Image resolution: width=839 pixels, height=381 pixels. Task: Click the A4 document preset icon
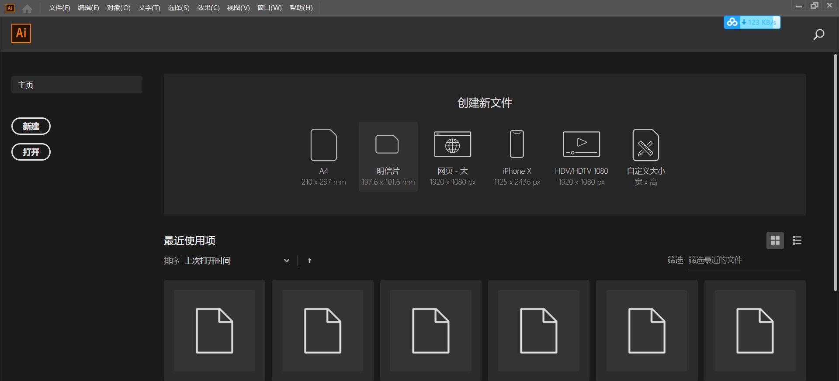click(323, 145)
